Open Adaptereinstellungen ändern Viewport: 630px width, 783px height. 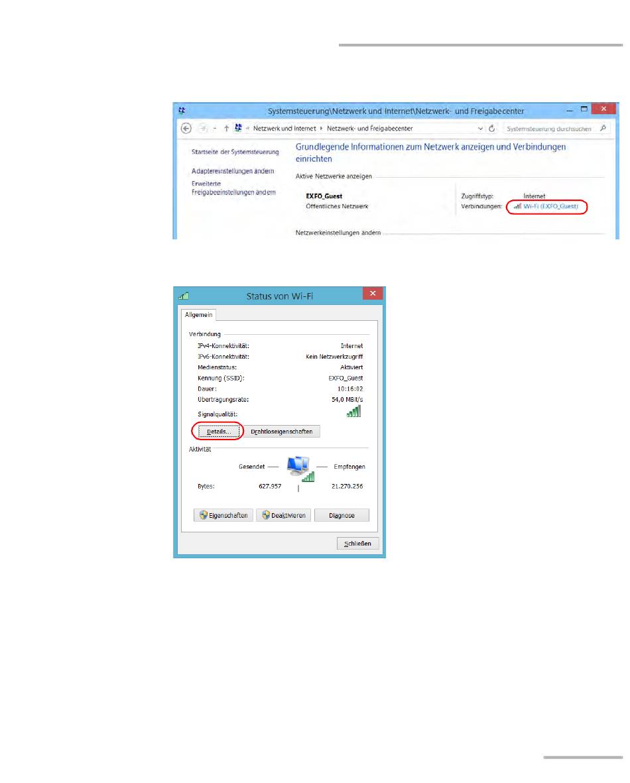(x=232, y=171)
